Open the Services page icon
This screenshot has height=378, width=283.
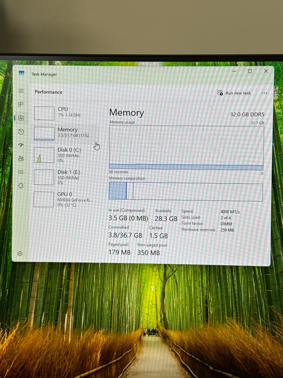[21, 186]
